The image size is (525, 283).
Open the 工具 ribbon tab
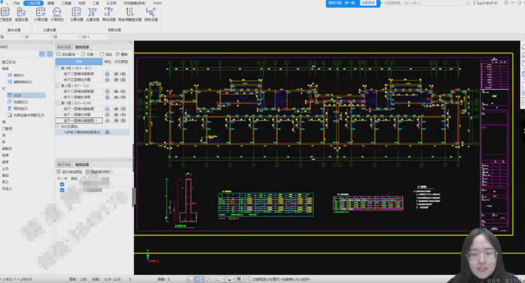[x=96, y=3]
